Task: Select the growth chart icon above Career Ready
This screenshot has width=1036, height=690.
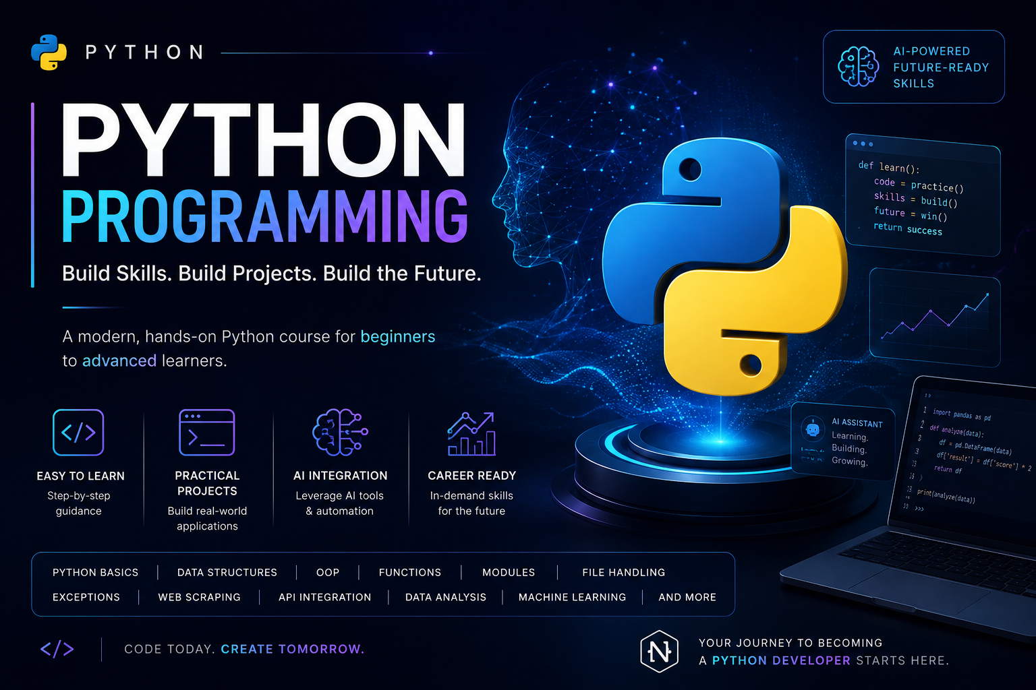Action: pos(471,433)
